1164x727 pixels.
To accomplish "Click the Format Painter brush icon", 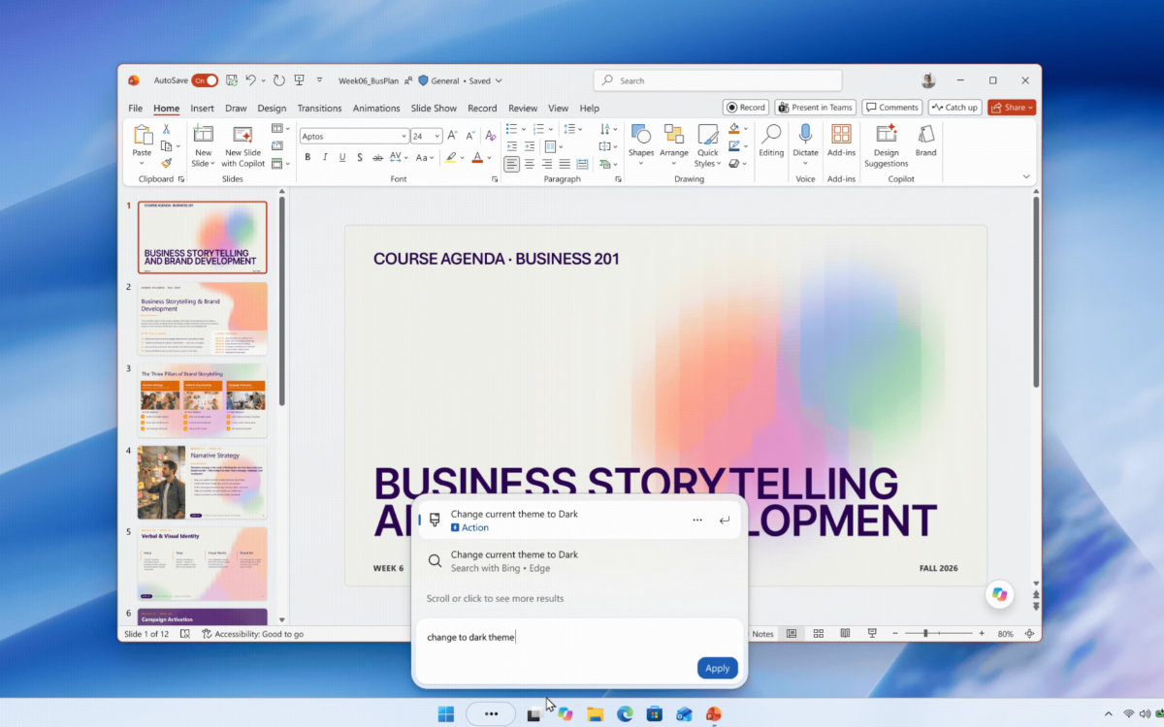I will tap(166, 164).
